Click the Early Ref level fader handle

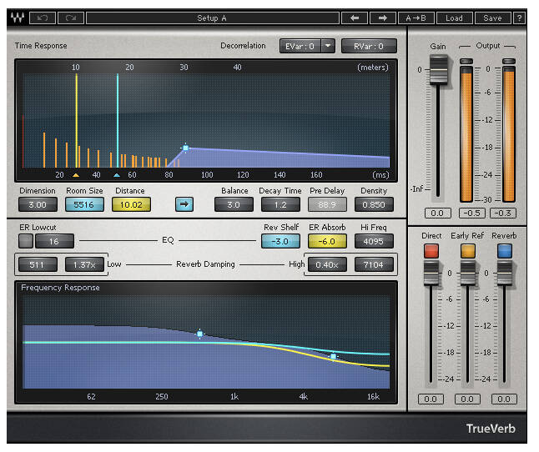click(468, 273)
